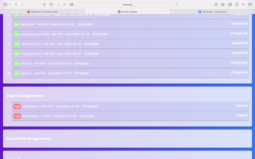Click the Low badge in row 15

(x=16, y=44)
